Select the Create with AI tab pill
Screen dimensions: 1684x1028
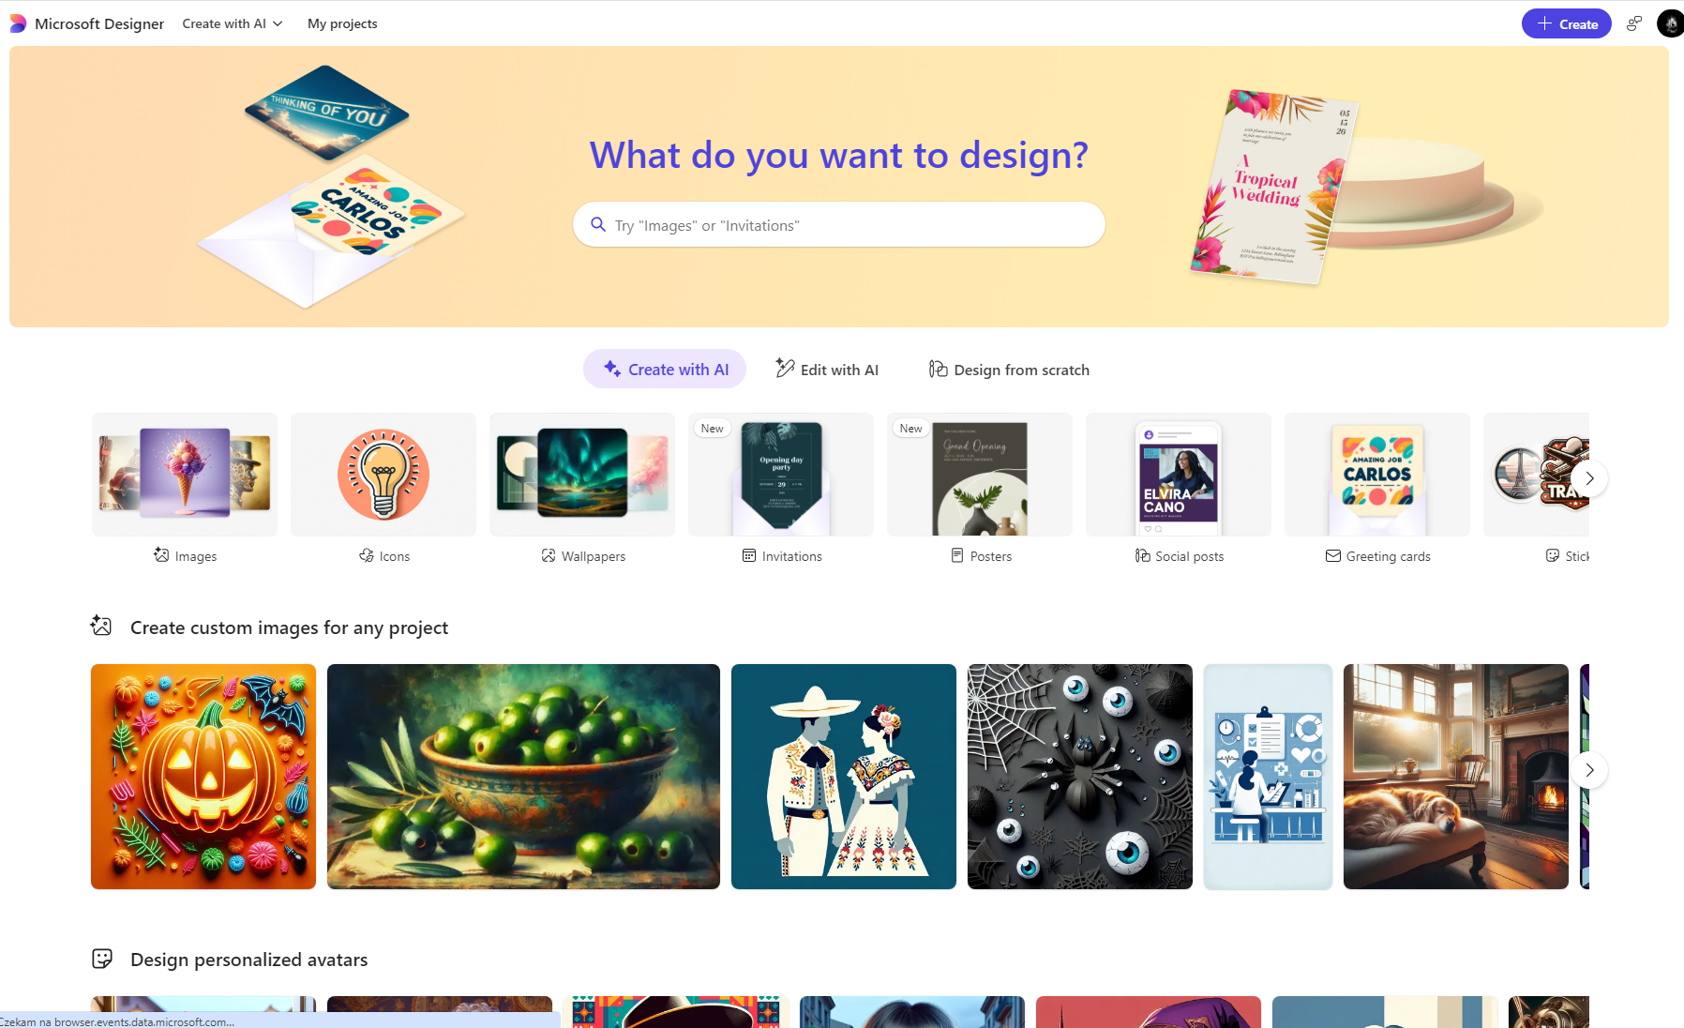665,370
